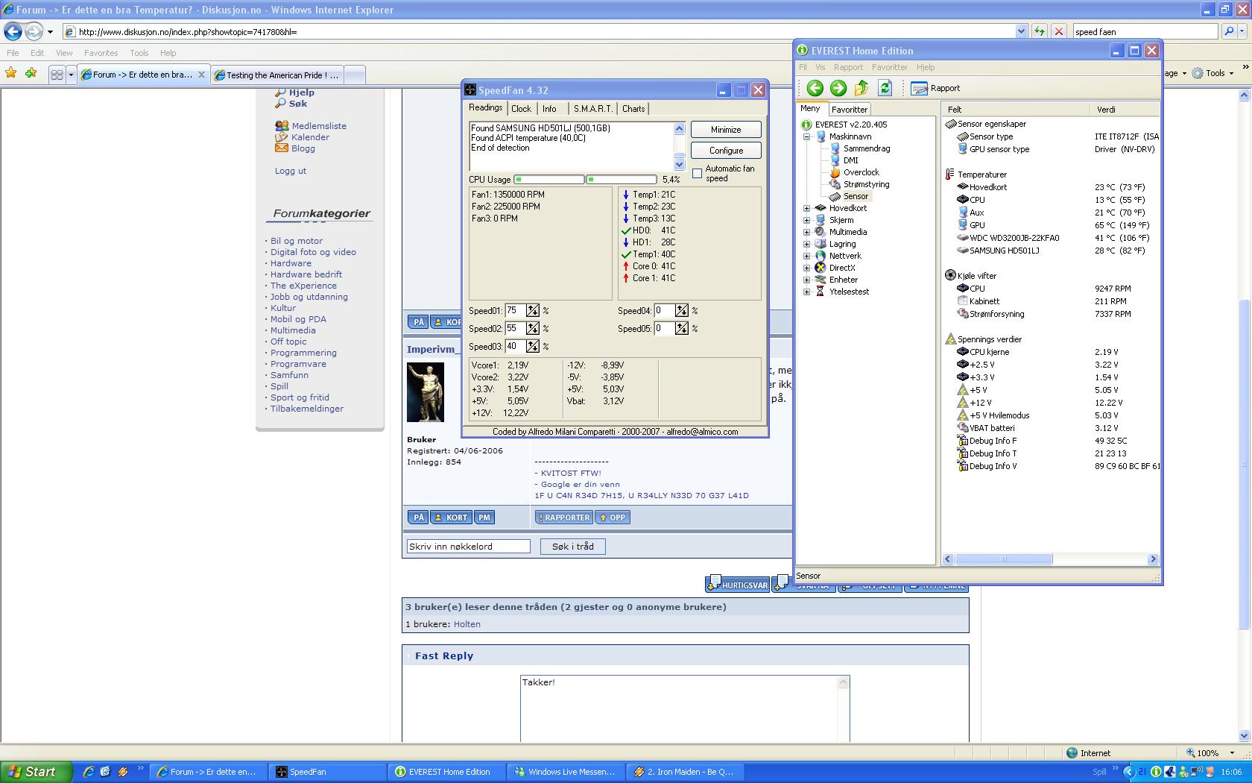1252x783 pixels.
Task: Select the Overclock item in EVEREST tree
Action: point(861,172)
